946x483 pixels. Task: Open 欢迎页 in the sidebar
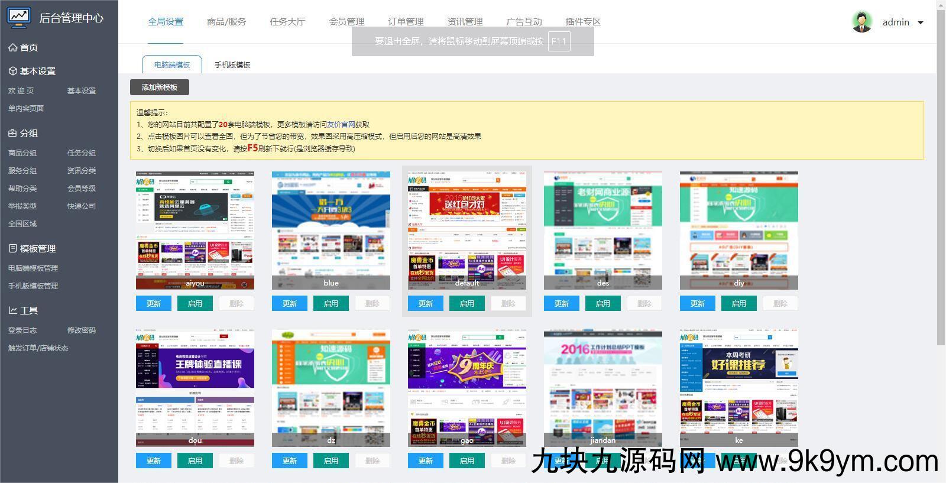tap(21, 90)
